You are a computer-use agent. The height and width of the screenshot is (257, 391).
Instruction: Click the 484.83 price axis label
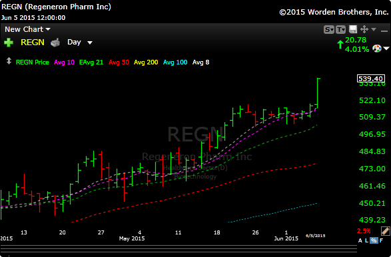coord(372,151)
